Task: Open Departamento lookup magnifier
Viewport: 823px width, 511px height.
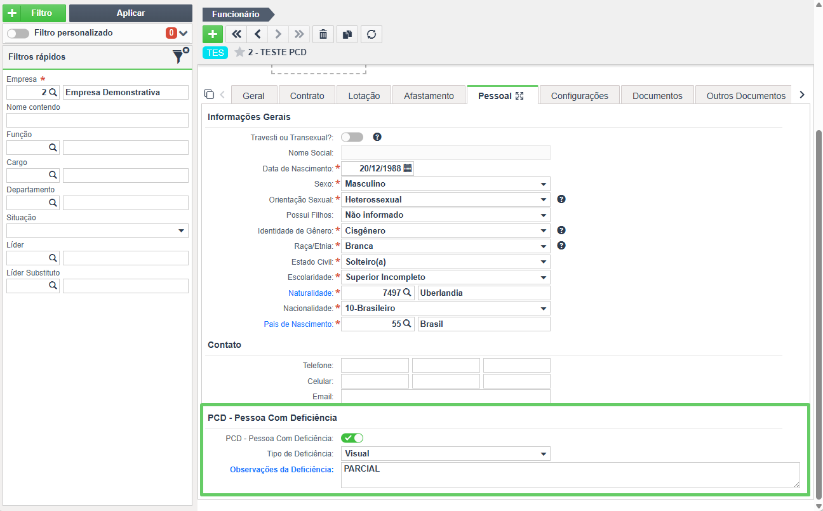Action: (53, 202)
